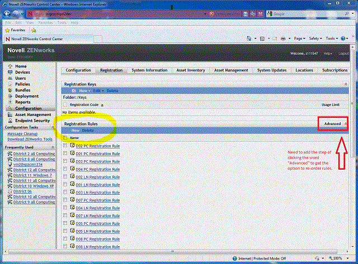Click the browser Back arrow button
The width and height of the screenshot is (358, 264).
[x=7, y=14]
